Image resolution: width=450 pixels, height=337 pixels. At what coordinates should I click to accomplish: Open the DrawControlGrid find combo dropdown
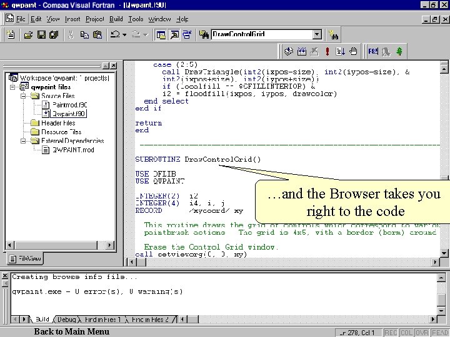317,35
